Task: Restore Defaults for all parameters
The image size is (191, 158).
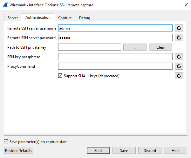Action: [x=19, y=150]
